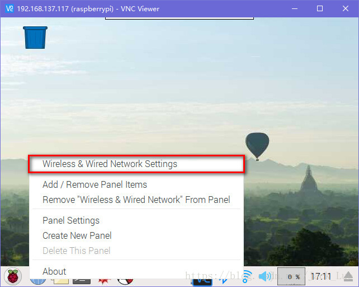The width and height of the screenshot is (359, 287).
Task: Open the Wastebasket desktop icon
Action: tap(35, 38)
